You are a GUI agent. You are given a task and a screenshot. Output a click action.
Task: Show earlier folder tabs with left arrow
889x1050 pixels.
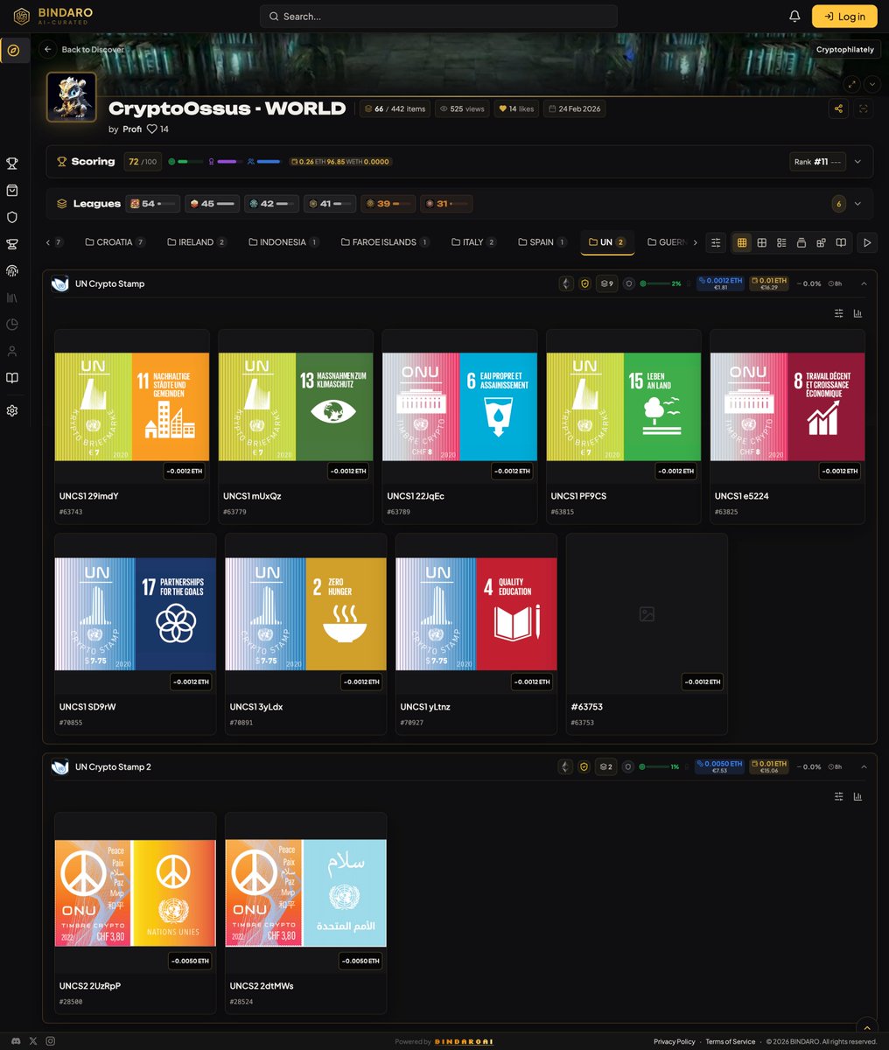pyautogui.click(x=48, y=242)
